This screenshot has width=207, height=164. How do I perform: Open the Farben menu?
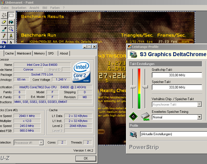coord(55,8)
